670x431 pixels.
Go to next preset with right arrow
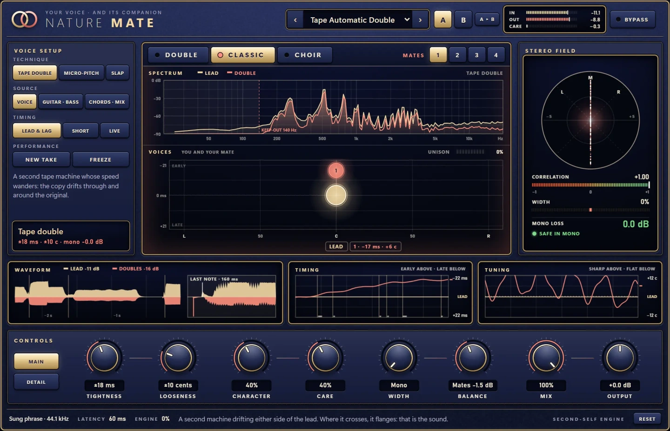[420, 20]
